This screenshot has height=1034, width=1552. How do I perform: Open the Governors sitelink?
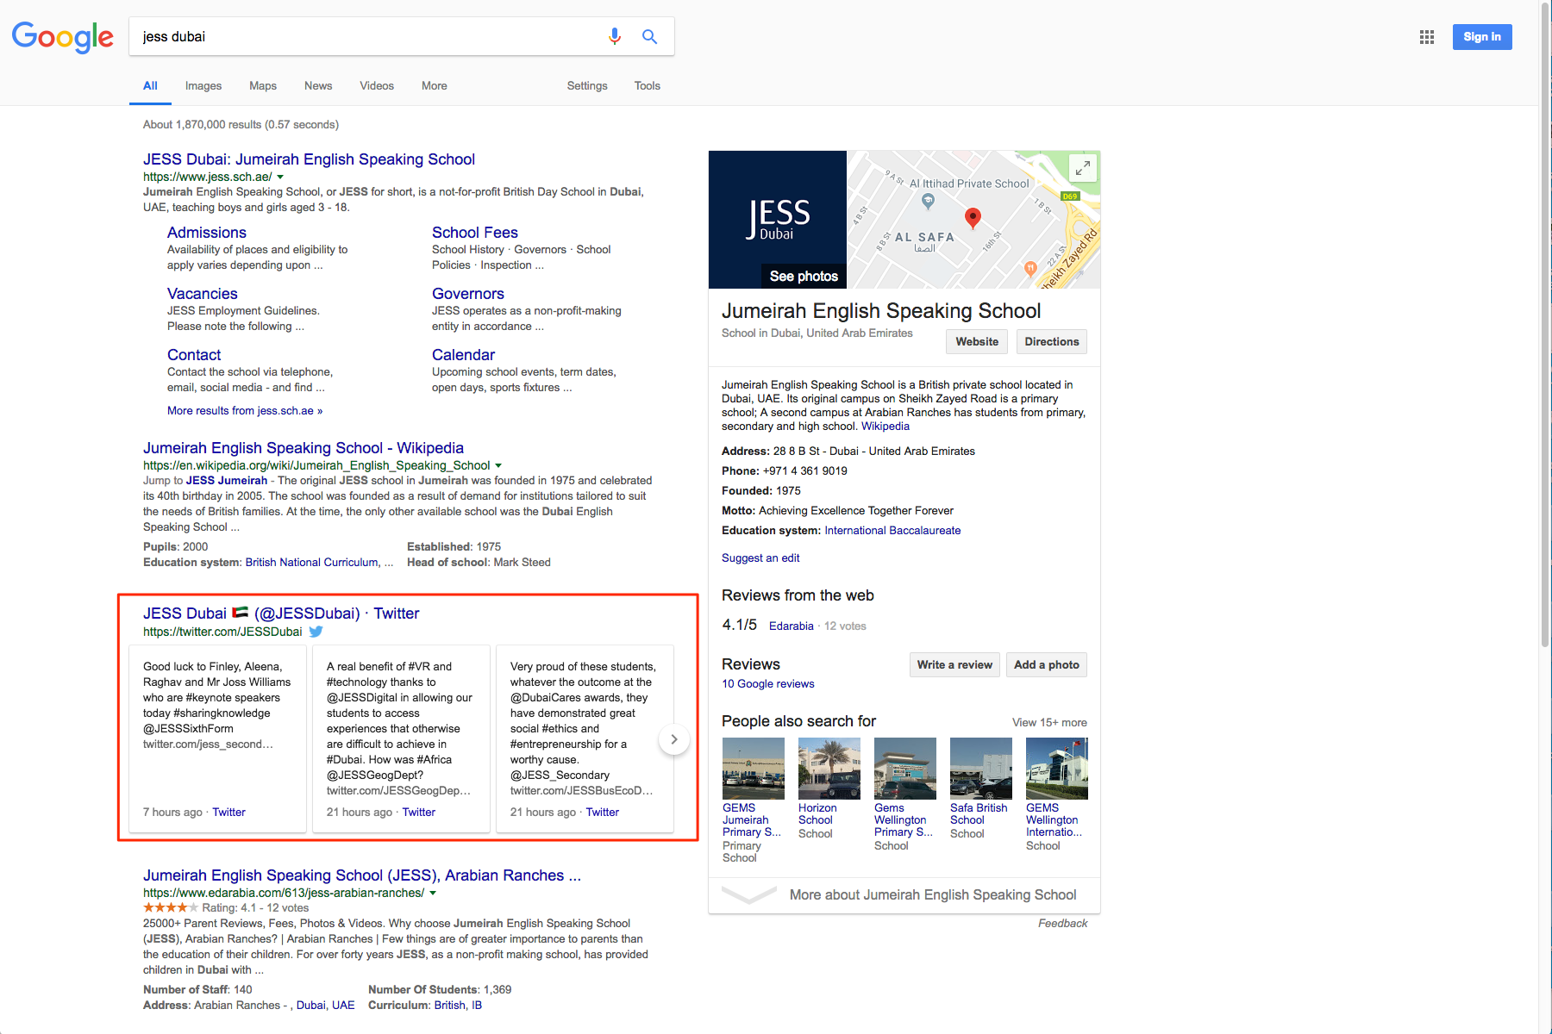(468, 294)
